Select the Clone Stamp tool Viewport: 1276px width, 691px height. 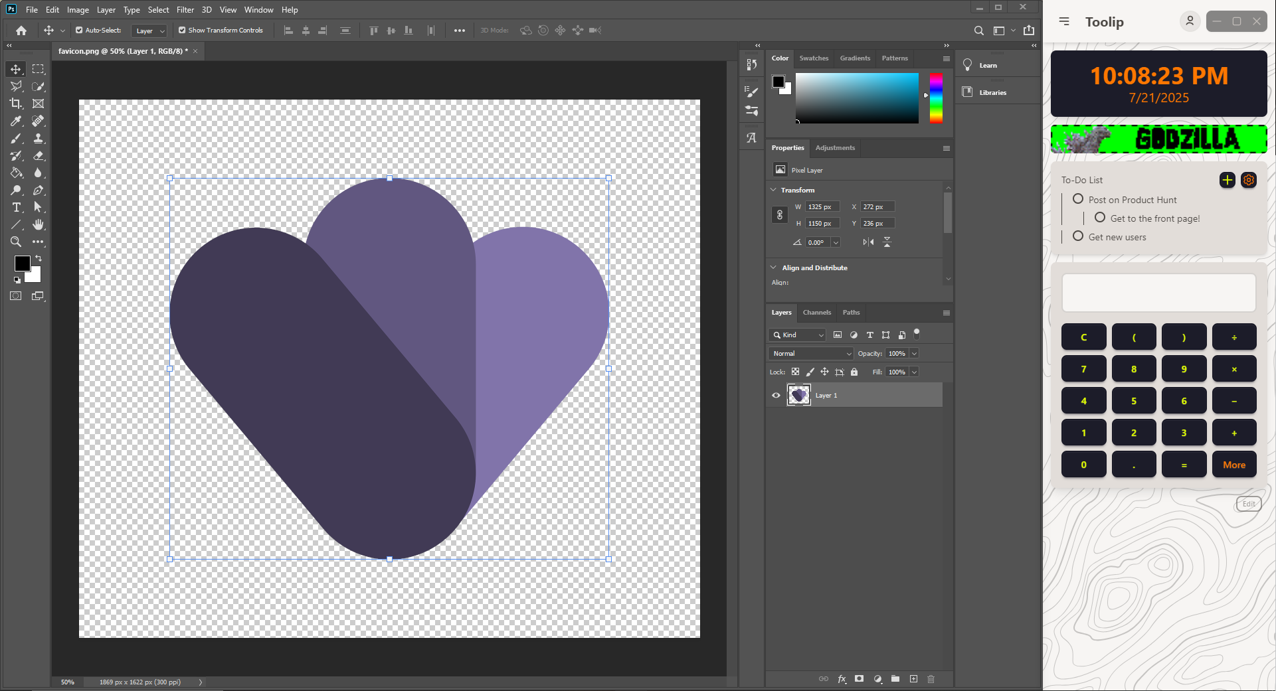(x=39, y=138)
